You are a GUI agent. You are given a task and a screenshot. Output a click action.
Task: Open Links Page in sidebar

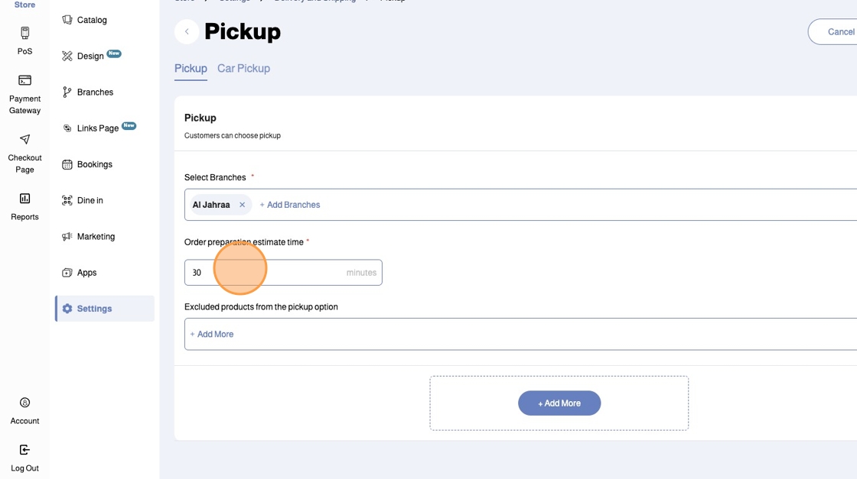(97, 128)
